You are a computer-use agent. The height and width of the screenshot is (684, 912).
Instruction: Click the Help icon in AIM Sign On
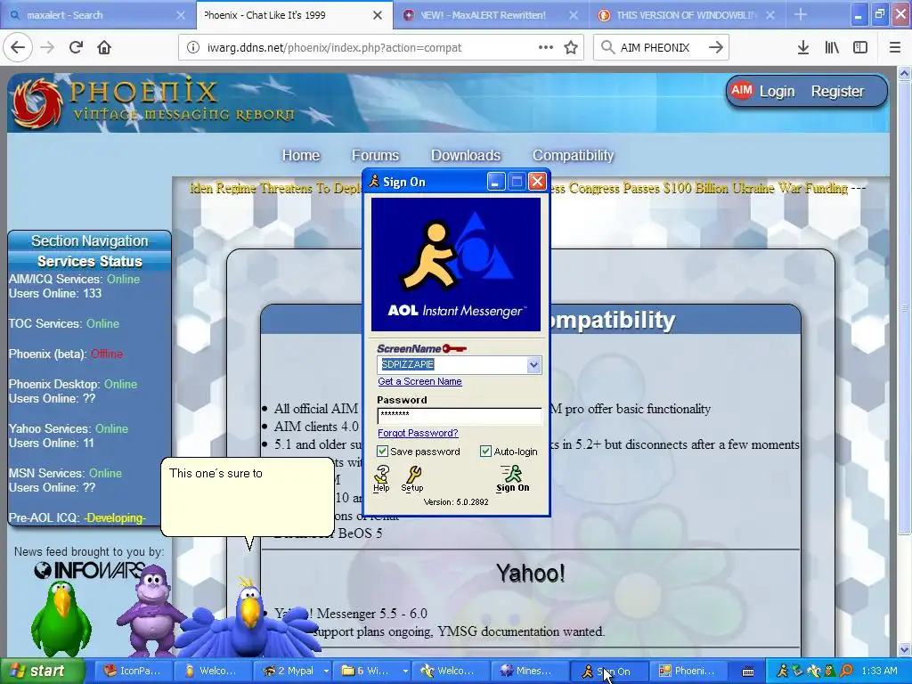(381, 478)
